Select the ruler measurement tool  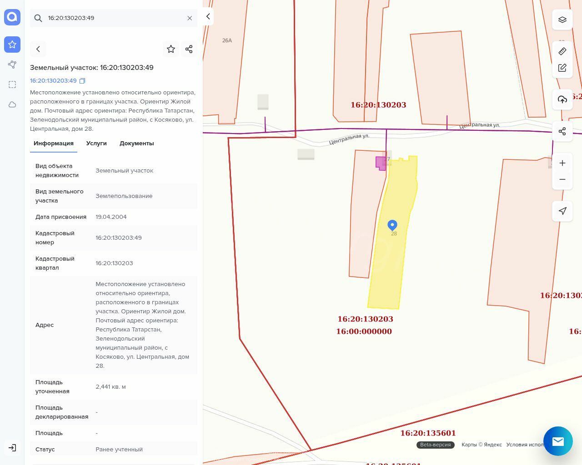pyautogui.click(x=562, y=51)
